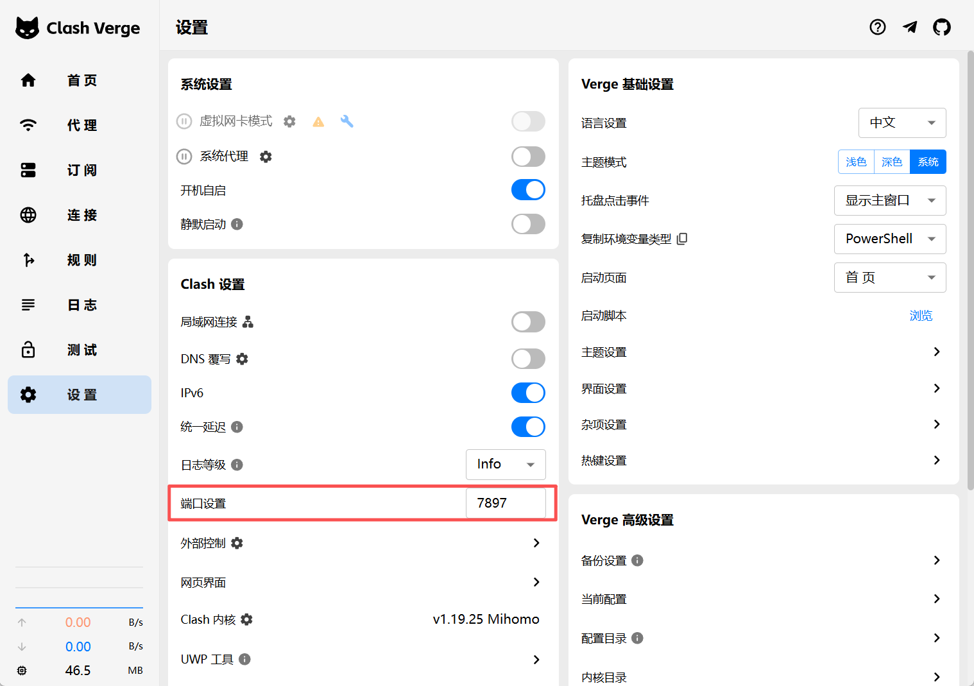The image size is (974, 686).
Task: Open the 设置 sidebar item
Action: (80, 395)
